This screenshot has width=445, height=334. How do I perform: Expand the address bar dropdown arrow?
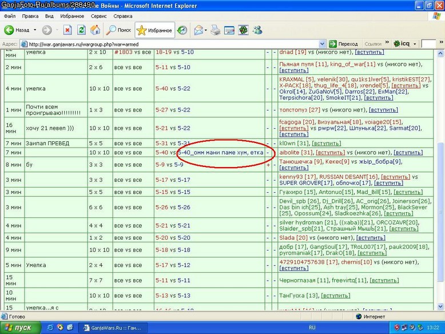322,44
